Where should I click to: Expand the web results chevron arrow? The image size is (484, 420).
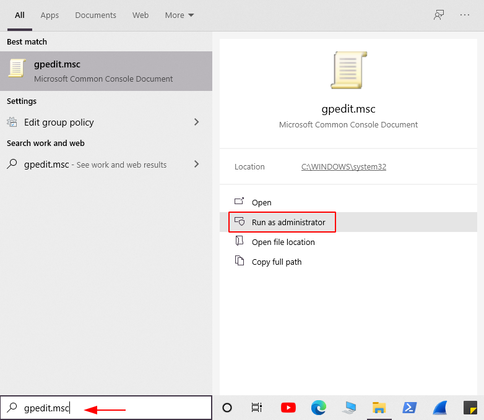click(196, 164)
